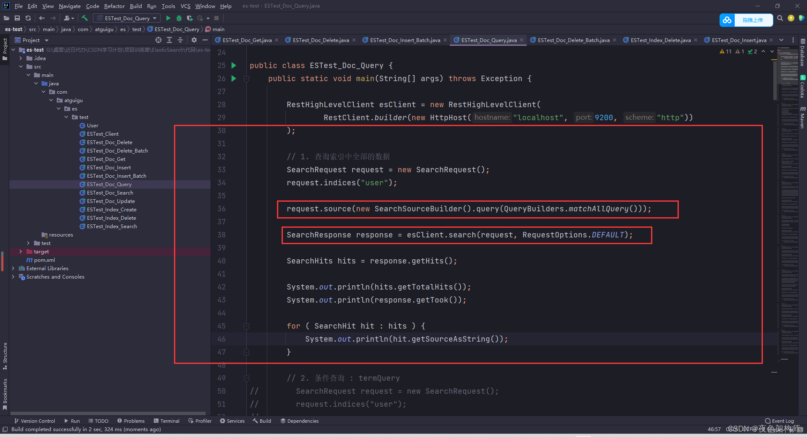Image resolution: width=807 pixels, height=437 pixels.
Task: Open the Event Log
Action: pyautogui.click(x=779, y=421)
